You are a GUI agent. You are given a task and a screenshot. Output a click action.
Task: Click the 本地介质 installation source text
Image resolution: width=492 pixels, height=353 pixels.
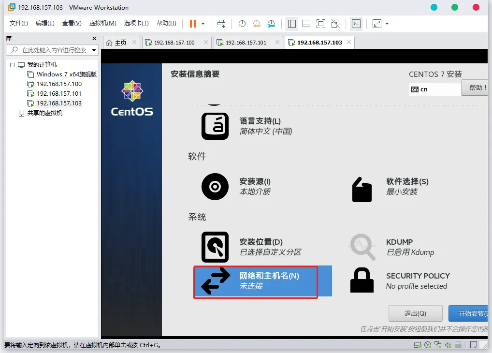tap(255, 191)
